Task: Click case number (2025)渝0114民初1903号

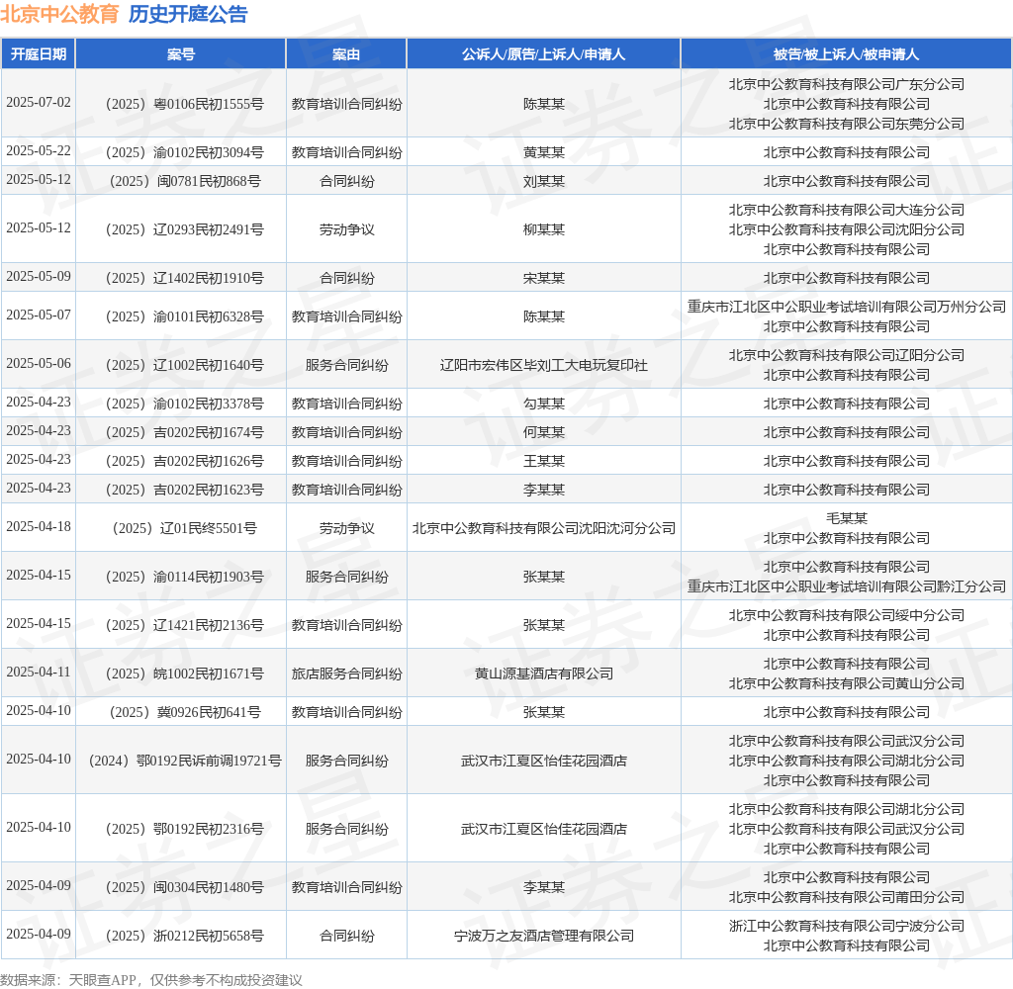Action: point(184,577)
